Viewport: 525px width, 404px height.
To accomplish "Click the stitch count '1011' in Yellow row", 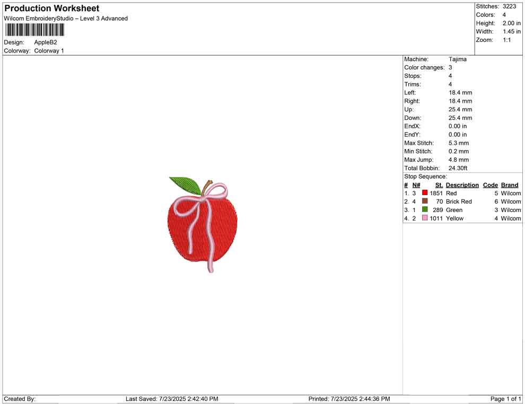I will point(436,218).
